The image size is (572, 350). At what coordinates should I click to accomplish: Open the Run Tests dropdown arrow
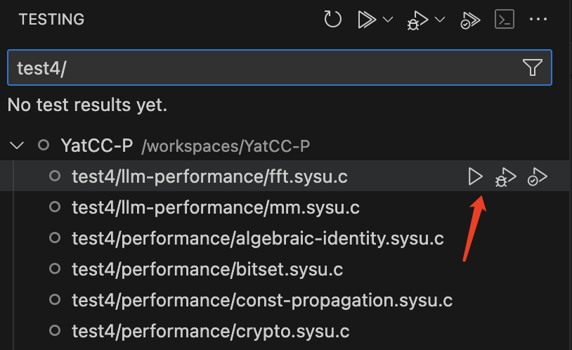click(x=388, y=20)
